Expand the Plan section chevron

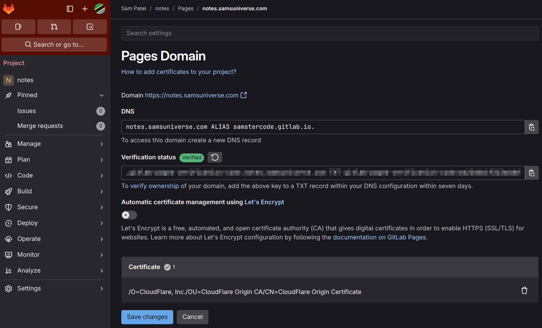tap(102, 160)
